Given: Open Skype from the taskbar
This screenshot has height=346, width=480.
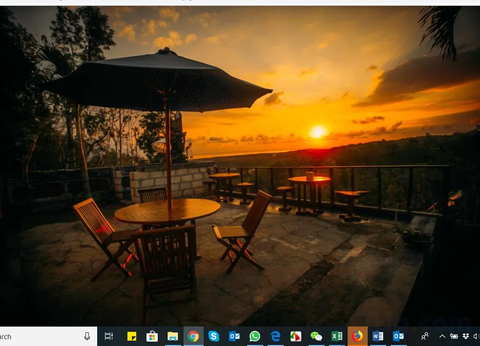Looking at the screenshot, I should click(214, 336).
